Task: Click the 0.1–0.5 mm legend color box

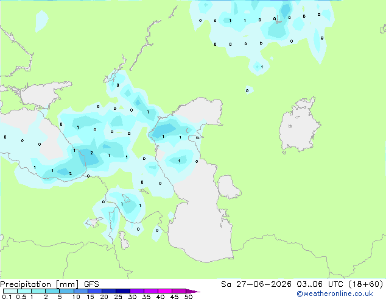Action: click(10, 291)
